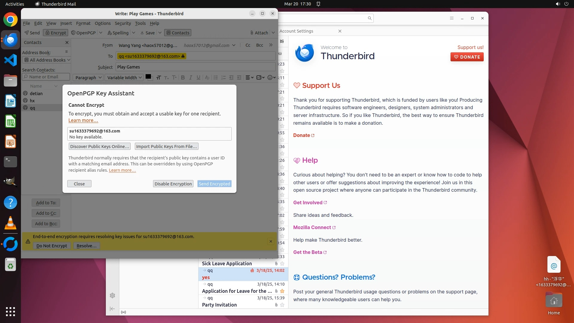Open Visual Studio Code from the dock
This screenshot has width=574, height=323.
point(10,60)
